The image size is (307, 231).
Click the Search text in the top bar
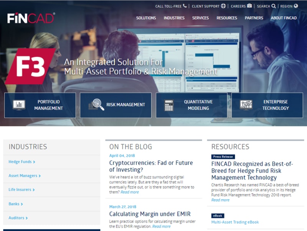263,6
